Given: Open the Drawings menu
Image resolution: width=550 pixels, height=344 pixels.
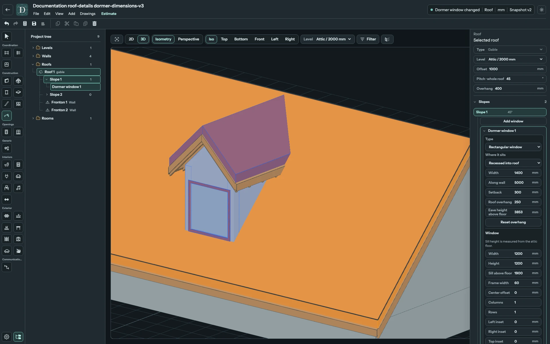Looking at the screenshot, I should (88, 14).
